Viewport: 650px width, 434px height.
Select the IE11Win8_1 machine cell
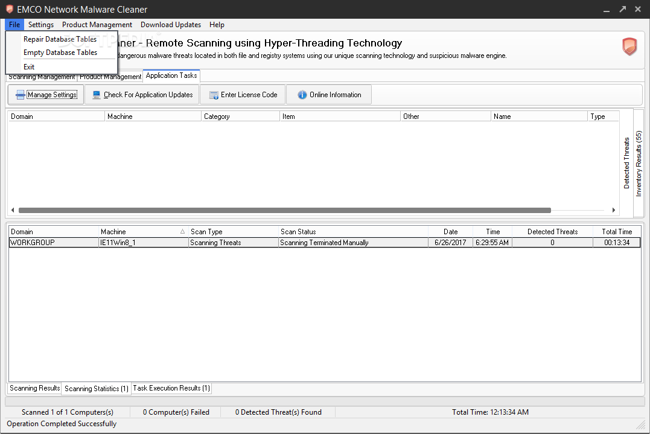144,243
